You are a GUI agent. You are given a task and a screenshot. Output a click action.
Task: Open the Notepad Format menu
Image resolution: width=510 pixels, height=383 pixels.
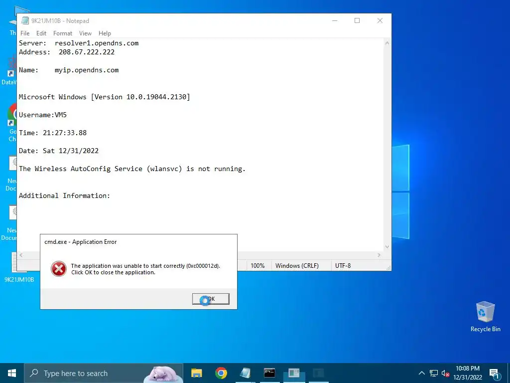coord(62,33)
